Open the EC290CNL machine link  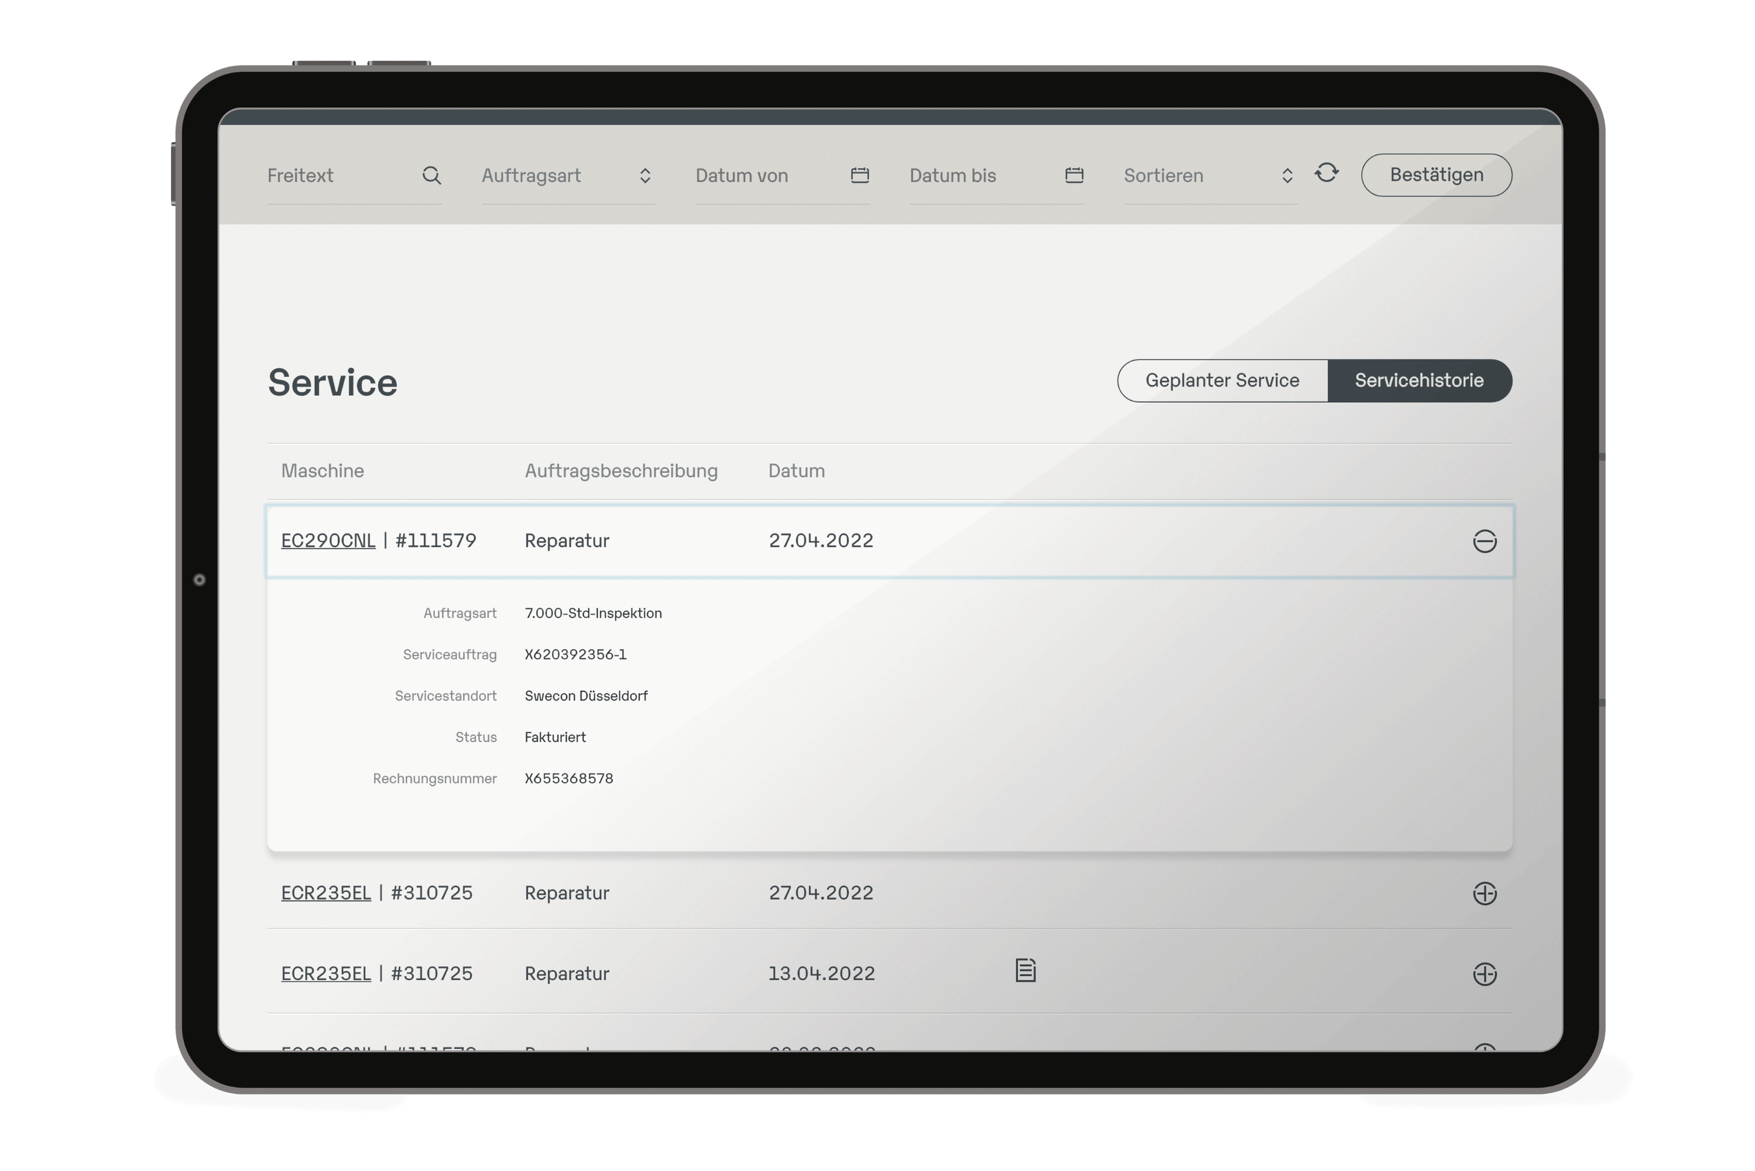coord(328,540)
